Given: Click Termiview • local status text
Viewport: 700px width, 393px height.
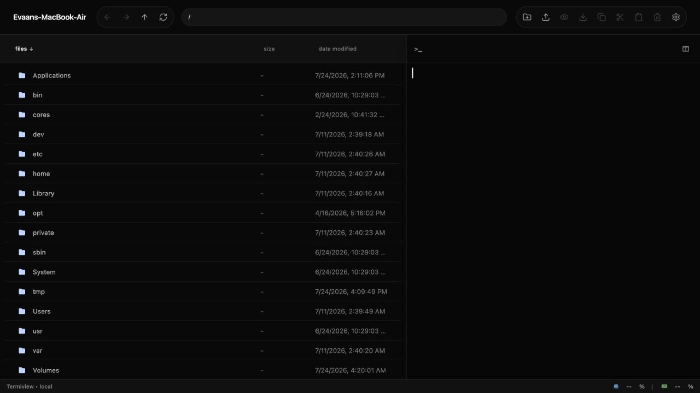Looking at the screenshot, I should pyautogui.click(x=30, y=386).
